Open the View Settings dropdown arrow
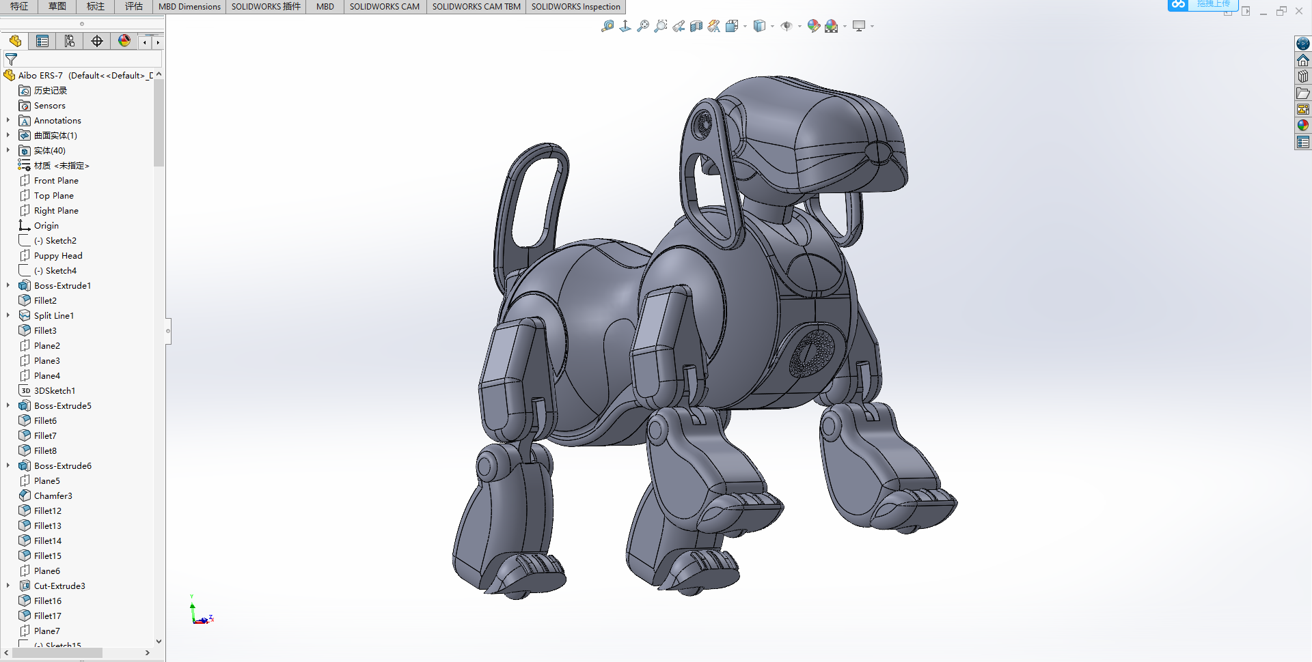 click(872, 27)
